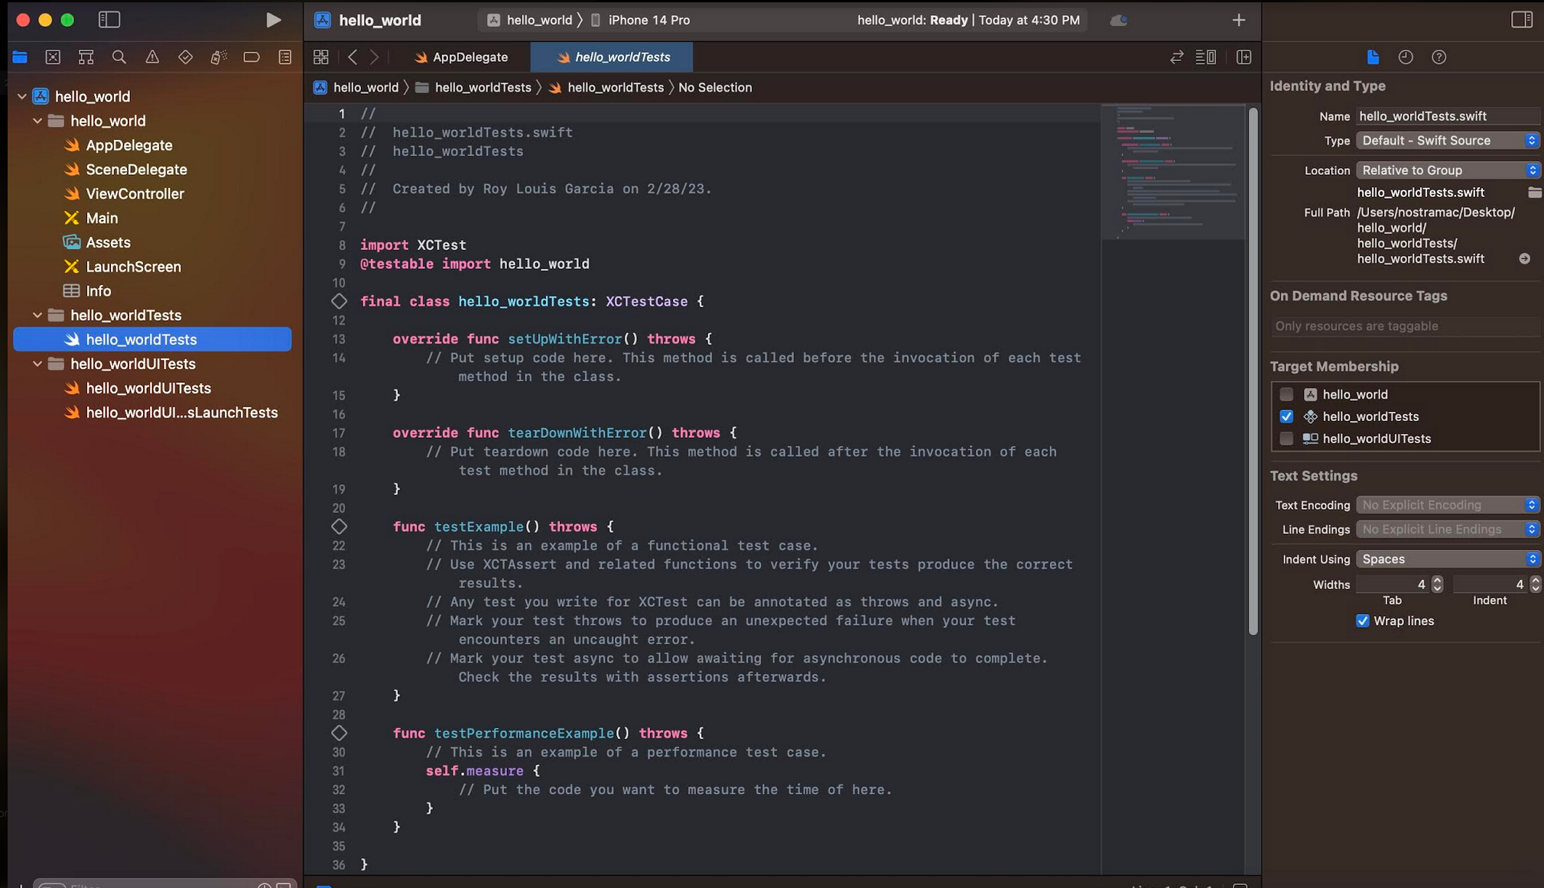Click the Run button to build project

pos(271,19)
